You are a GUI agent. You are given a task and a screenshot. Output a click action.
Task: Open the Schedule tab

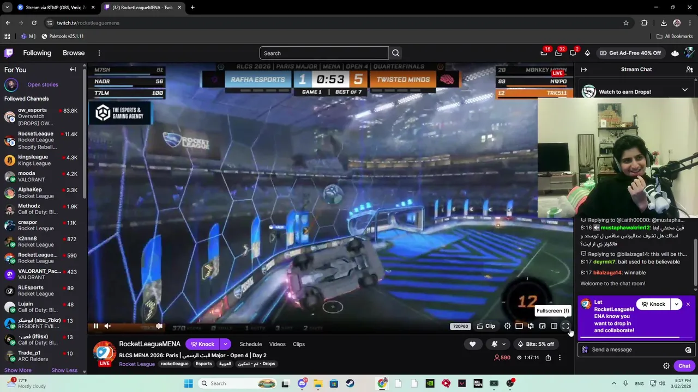point(251,344)
